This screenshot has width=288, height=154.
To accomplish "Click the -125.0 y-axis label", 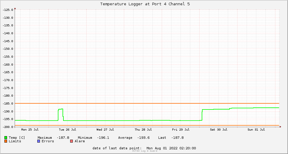I will pos(8,10).
